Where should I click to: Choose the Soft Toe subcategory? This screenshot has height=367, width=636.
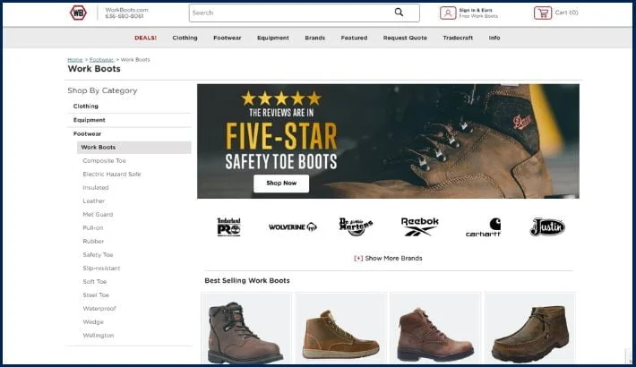coord(95,282)
